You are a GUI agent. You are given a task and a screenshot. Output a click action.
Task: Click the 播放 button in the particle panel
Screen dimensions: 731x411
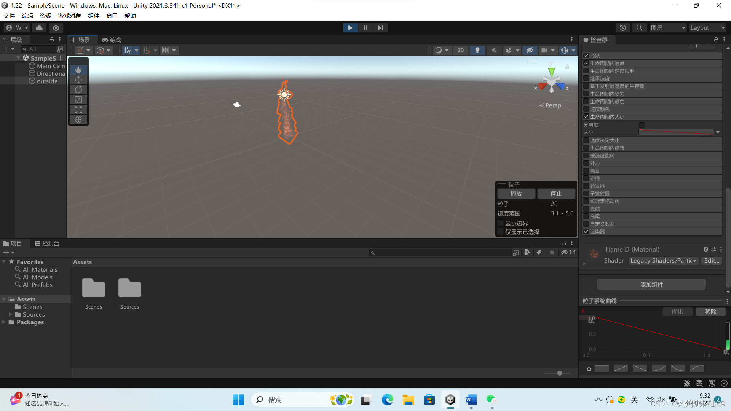516,193
